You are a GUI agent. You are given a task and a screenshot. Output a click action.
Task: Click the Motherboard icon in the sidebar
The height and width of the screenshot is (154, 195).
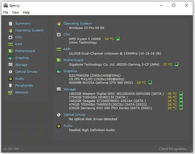pos(10,51)
